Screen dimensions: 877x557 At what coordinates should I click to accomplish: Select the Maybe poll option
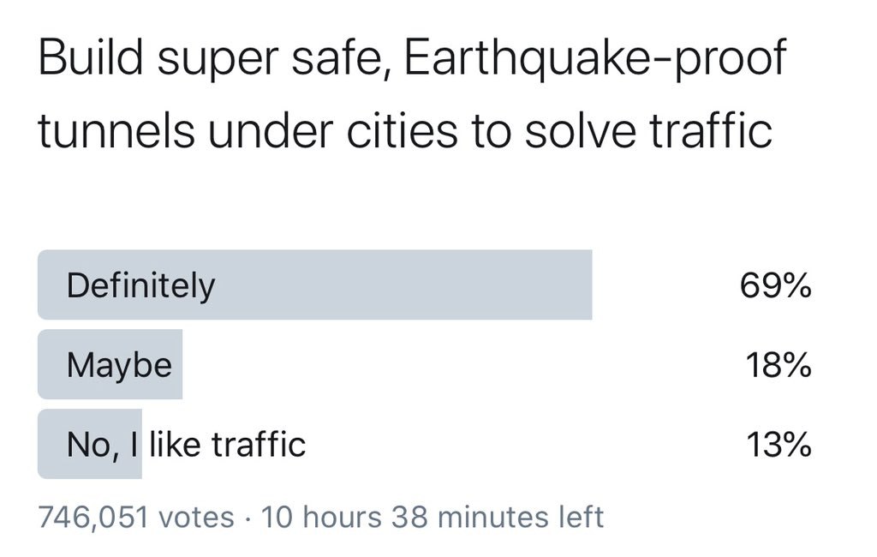click(425, 364)
